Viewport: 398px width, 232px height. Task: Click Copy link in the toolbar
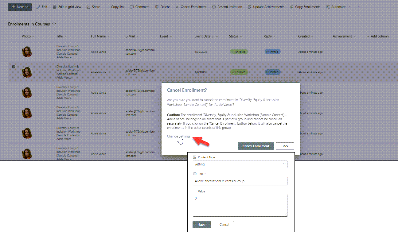pos(115,7)
